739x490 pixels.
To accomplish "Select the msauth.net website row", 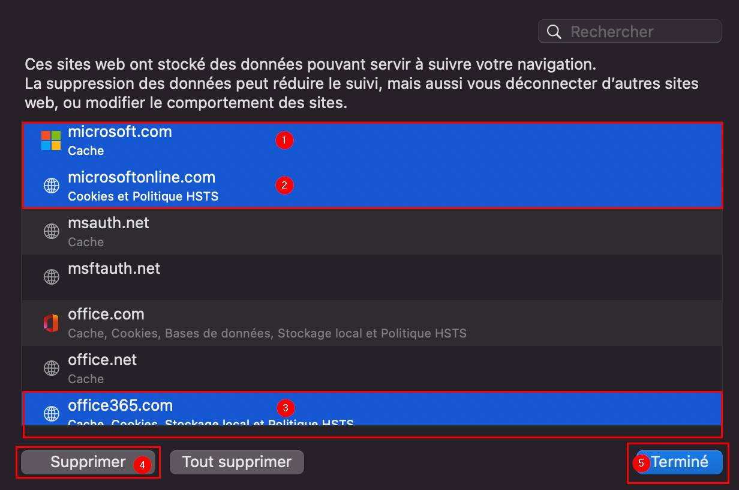I will coord(372,232).
